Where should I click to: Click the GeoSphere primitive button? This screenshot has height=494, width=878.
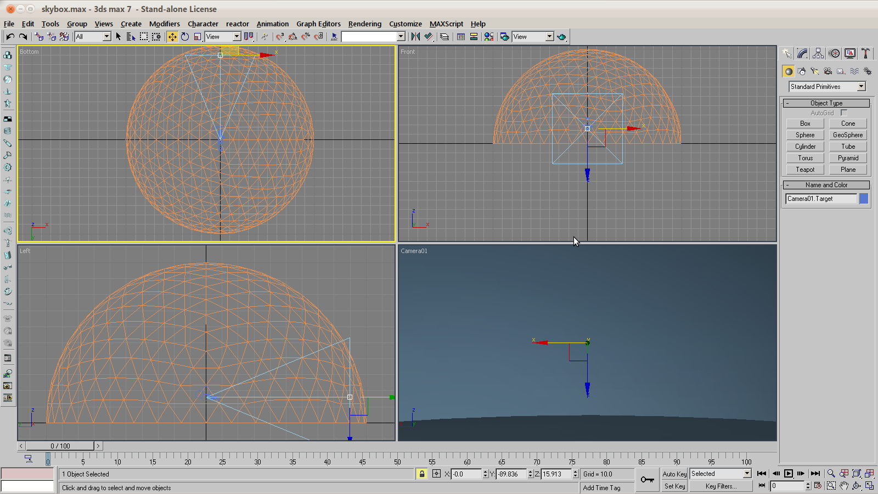[848, 135]
